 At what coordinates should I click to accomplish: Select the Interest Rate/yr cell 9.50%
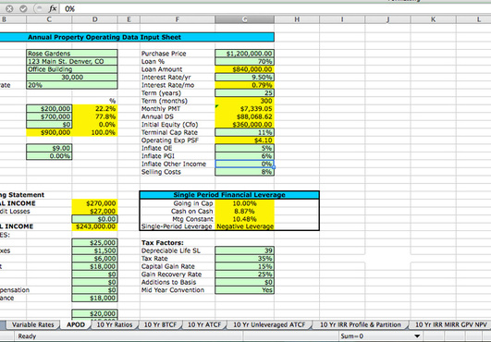click(x=244, y=77)
